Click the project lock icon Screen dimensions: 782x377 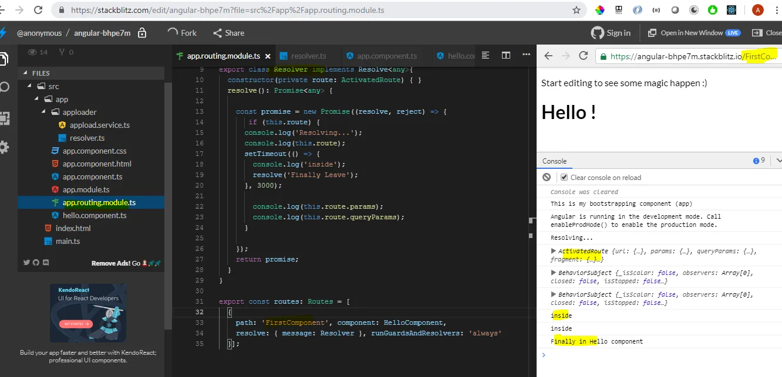[142, 33]
